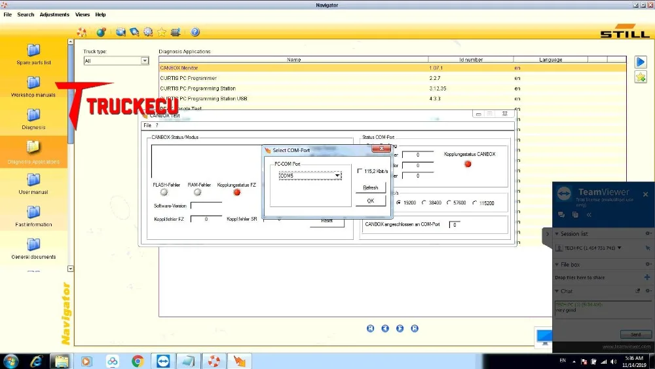
Task: Open the Navigator File menu
Action: pyautogui.click(x=7, y=14)
